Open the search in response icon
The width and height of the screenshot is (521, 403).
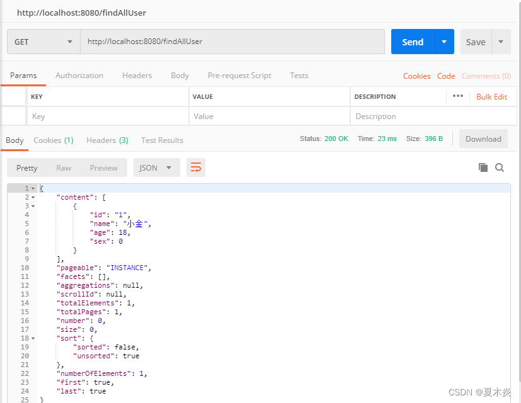tap(500, 167)
